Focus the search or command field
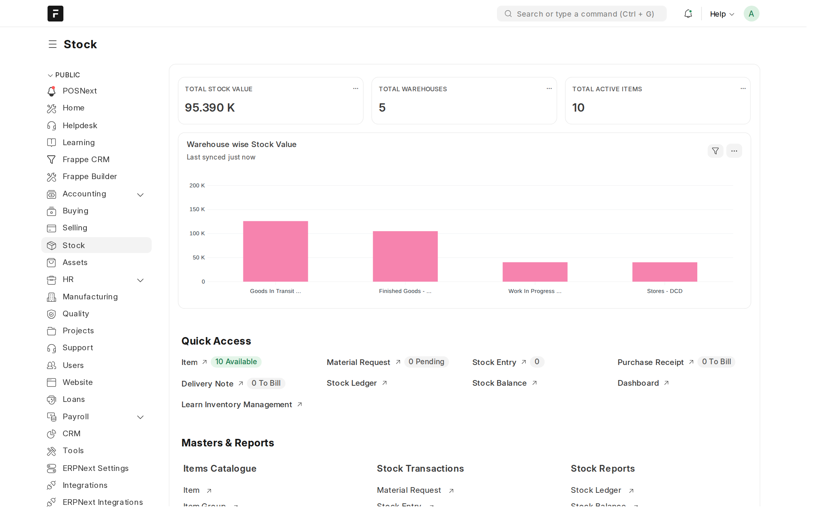This screenshot has height=509, width=815. (581, 14)
